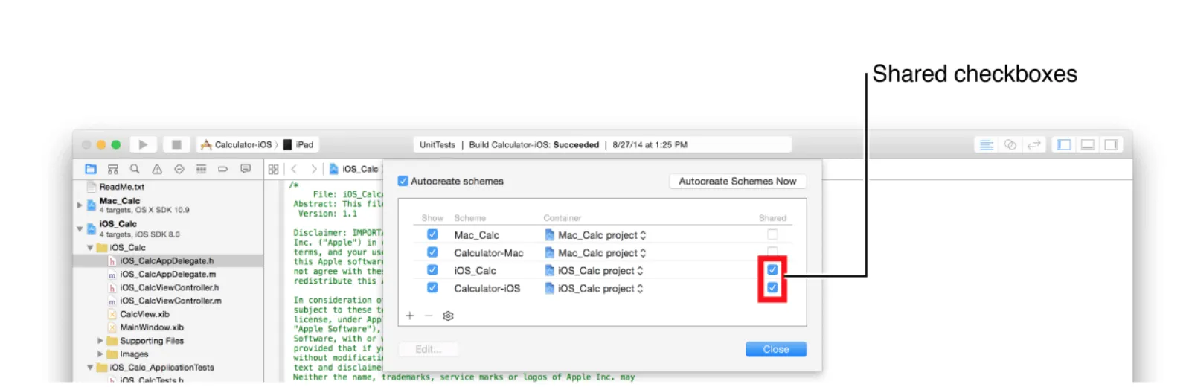Click the iOS_Calc jump bar breadcrumb
The height and width of the screenshot is (387, 1189).
tap(354, 169)
